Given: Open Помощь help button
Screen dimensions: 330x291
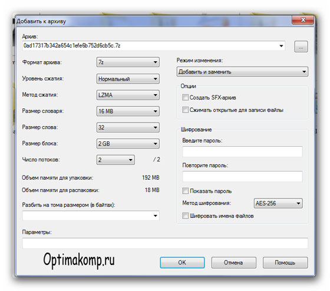Looking at the screenshot, I should 285,263.
